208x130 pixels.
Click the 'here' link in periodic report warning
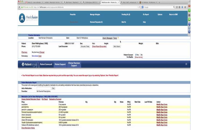90,76
